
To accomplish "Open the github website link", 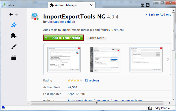I will (105, 100).
